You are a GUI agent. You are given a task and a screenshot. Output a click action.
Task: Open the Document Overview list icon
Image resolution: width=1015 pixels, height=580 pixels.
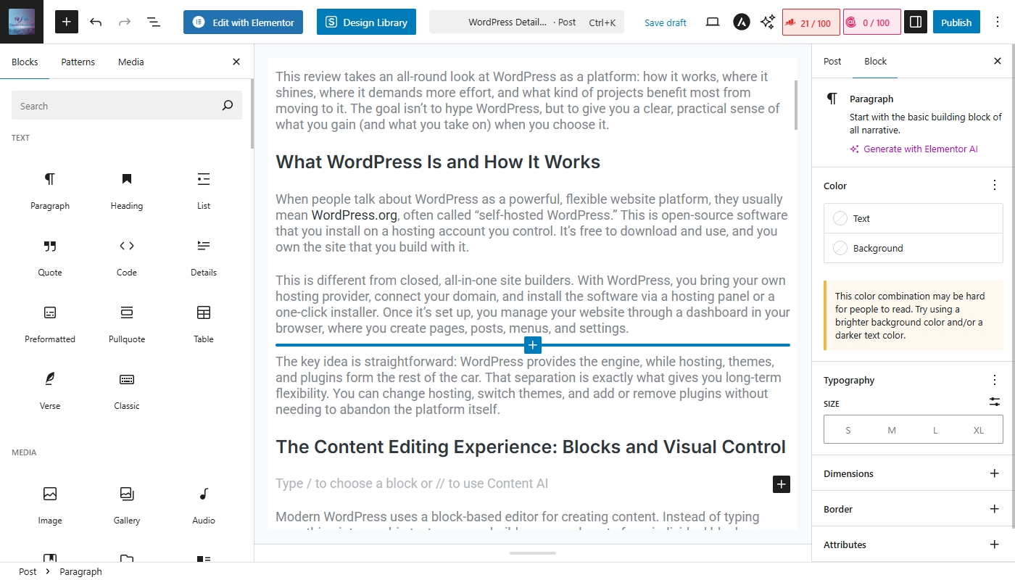click(154, 22)
